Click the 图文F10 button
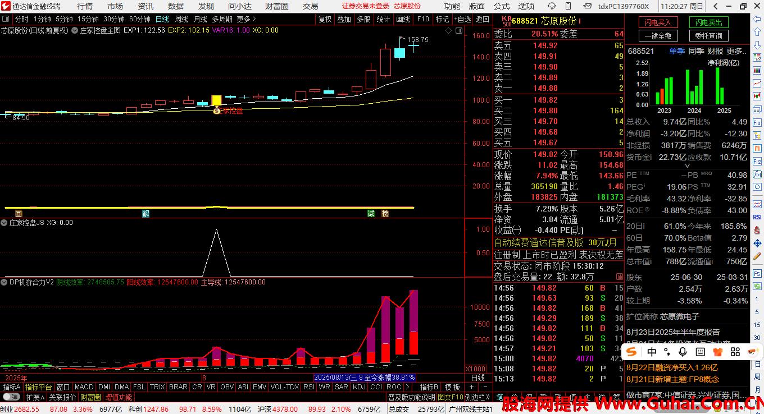Screen dimensions: 764x414 451,397
